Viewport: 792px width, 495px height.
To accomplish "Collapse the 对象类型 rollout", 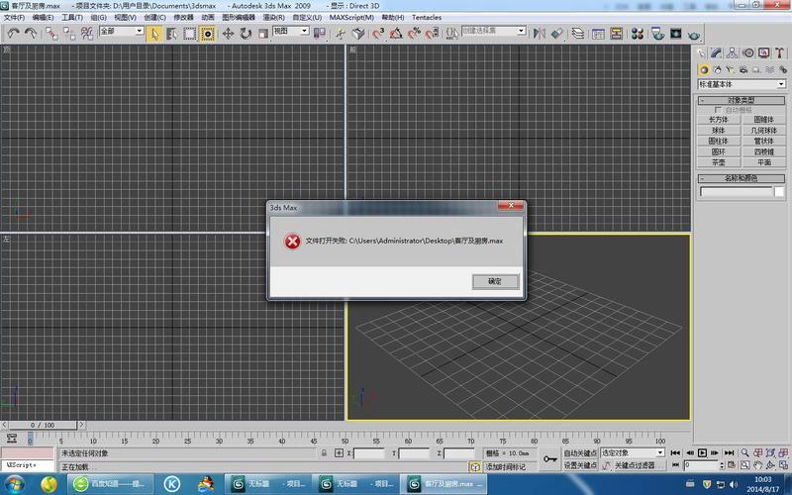I will click(x=741, y=100).
